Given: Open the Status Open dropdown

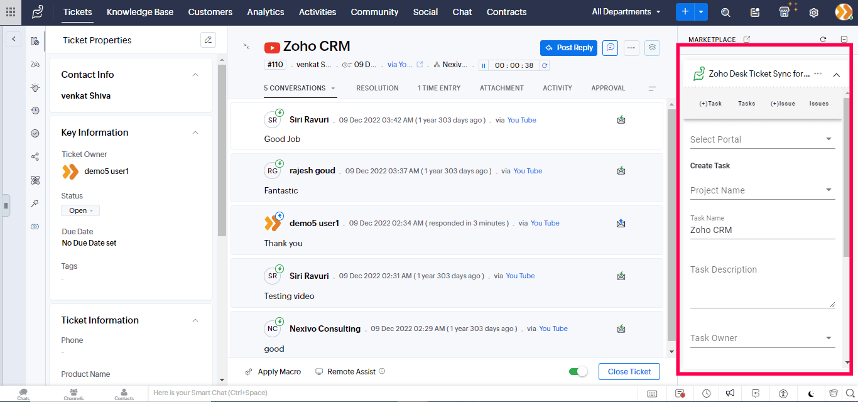Looking at the screenshot, I should tap(80, 210).
